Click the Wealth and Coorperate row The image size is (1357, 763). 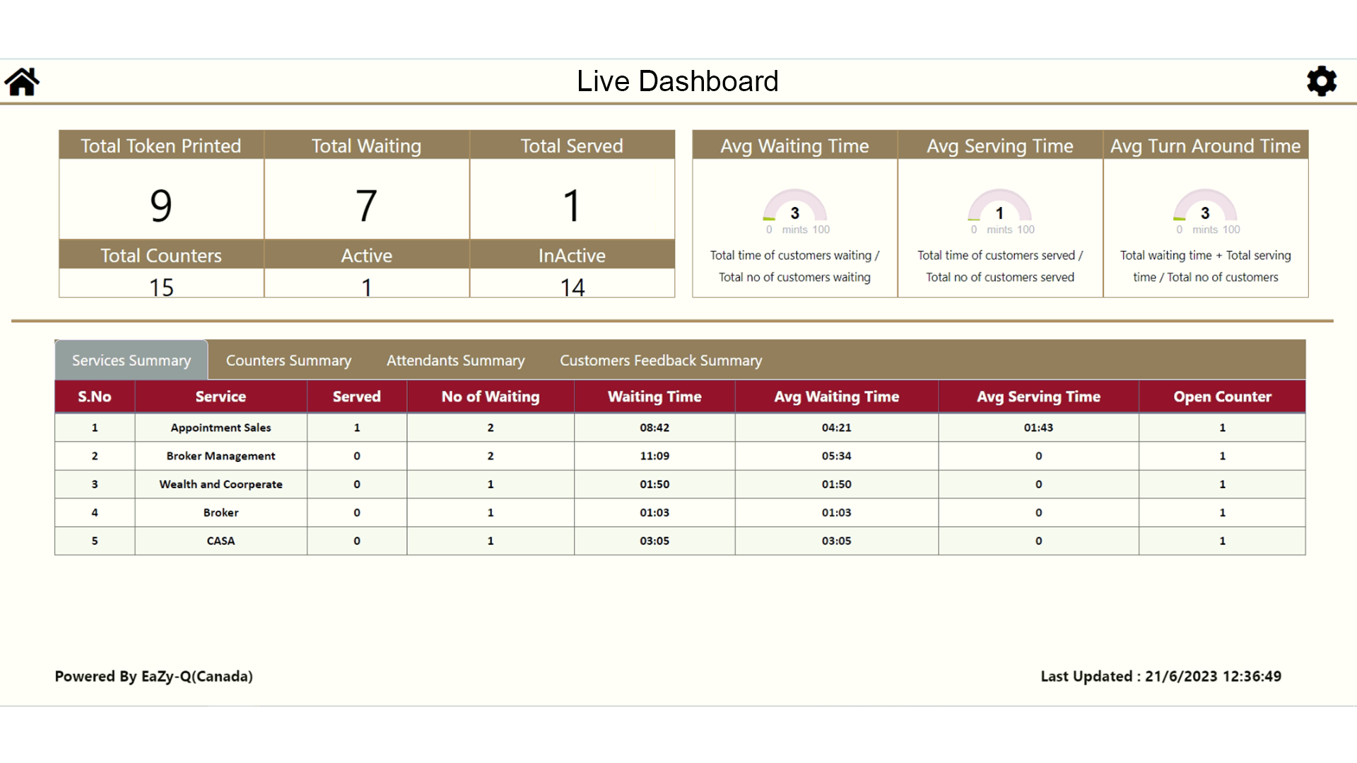[221, 484]
